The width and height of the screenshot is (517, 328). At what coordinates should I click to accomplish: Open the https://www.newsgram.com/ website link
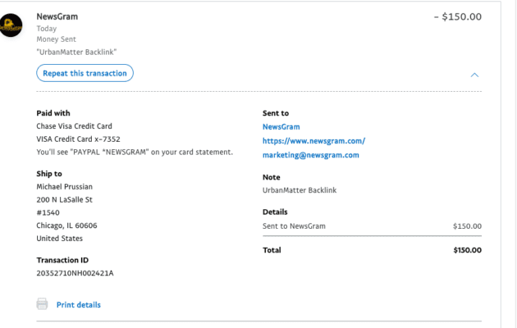313,141
